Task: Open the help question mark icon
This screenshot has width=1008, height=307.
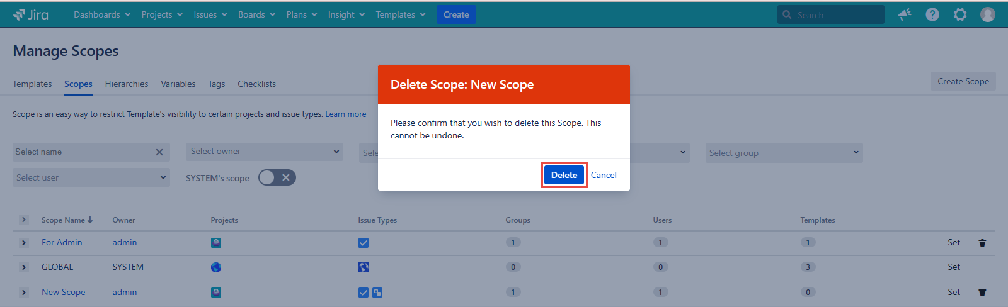Action: [x=932, y=14]
